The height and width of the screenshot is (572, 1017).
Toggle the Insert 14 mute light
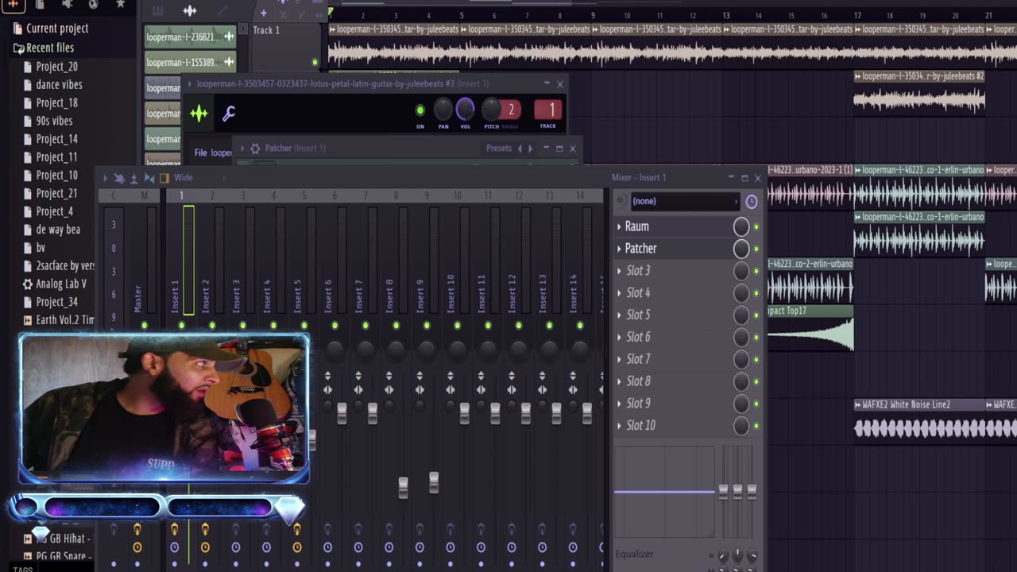tap(580, 326)
